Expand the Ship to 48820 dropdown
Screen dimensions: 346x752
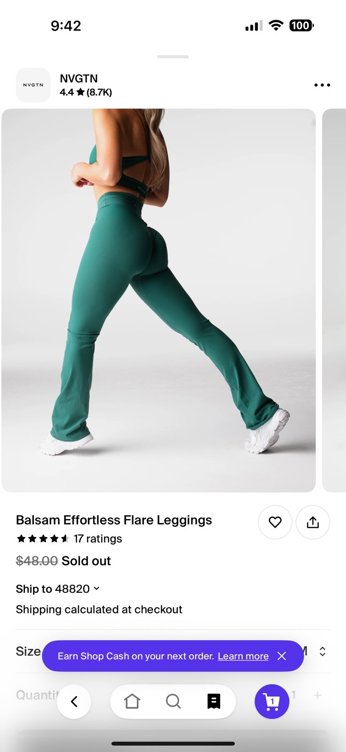[58, 589]
